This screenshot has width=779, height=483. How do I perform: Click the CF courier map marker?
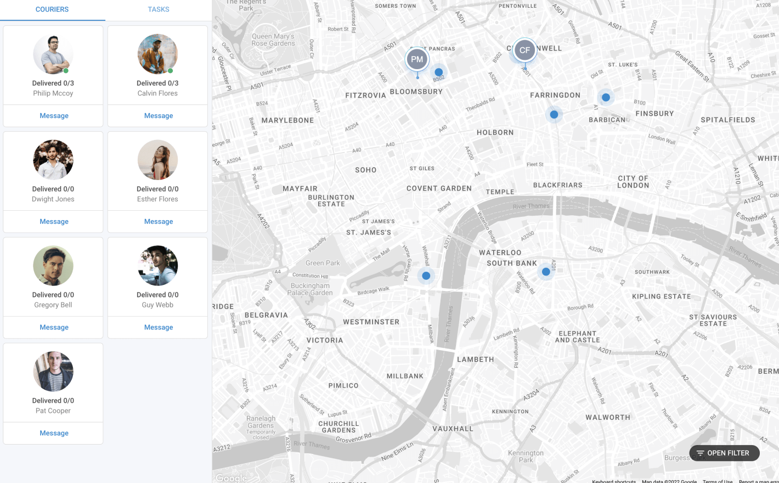tap(524, 50)
